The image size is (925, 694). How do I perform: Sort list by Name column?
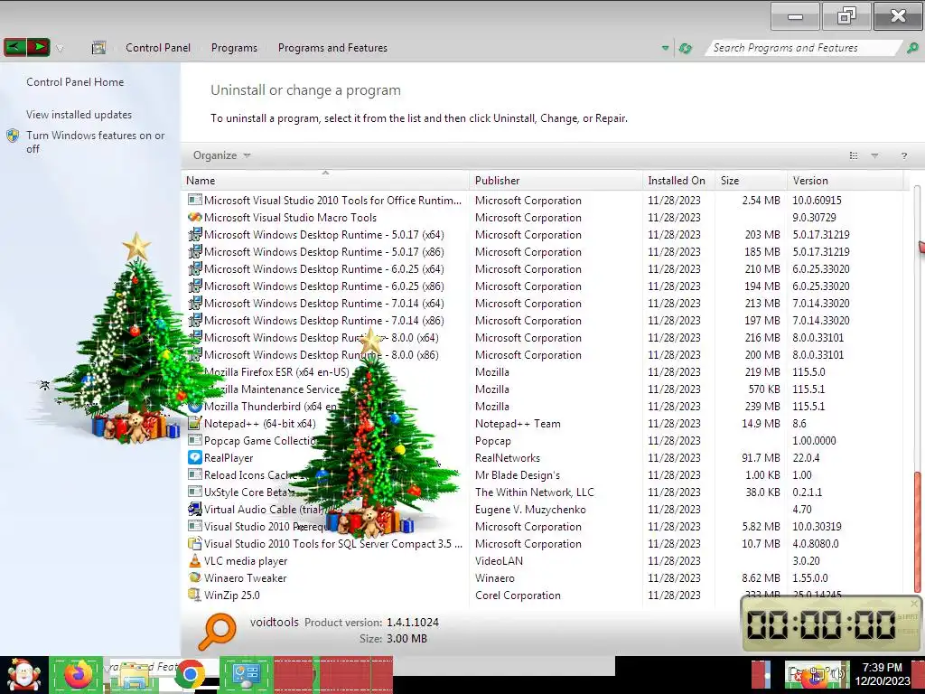(x=326, y=181)
